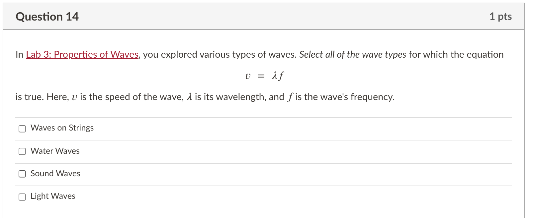534x218 pixels.
Task: Select the Water Waves answer label
Action: (54, 151)
